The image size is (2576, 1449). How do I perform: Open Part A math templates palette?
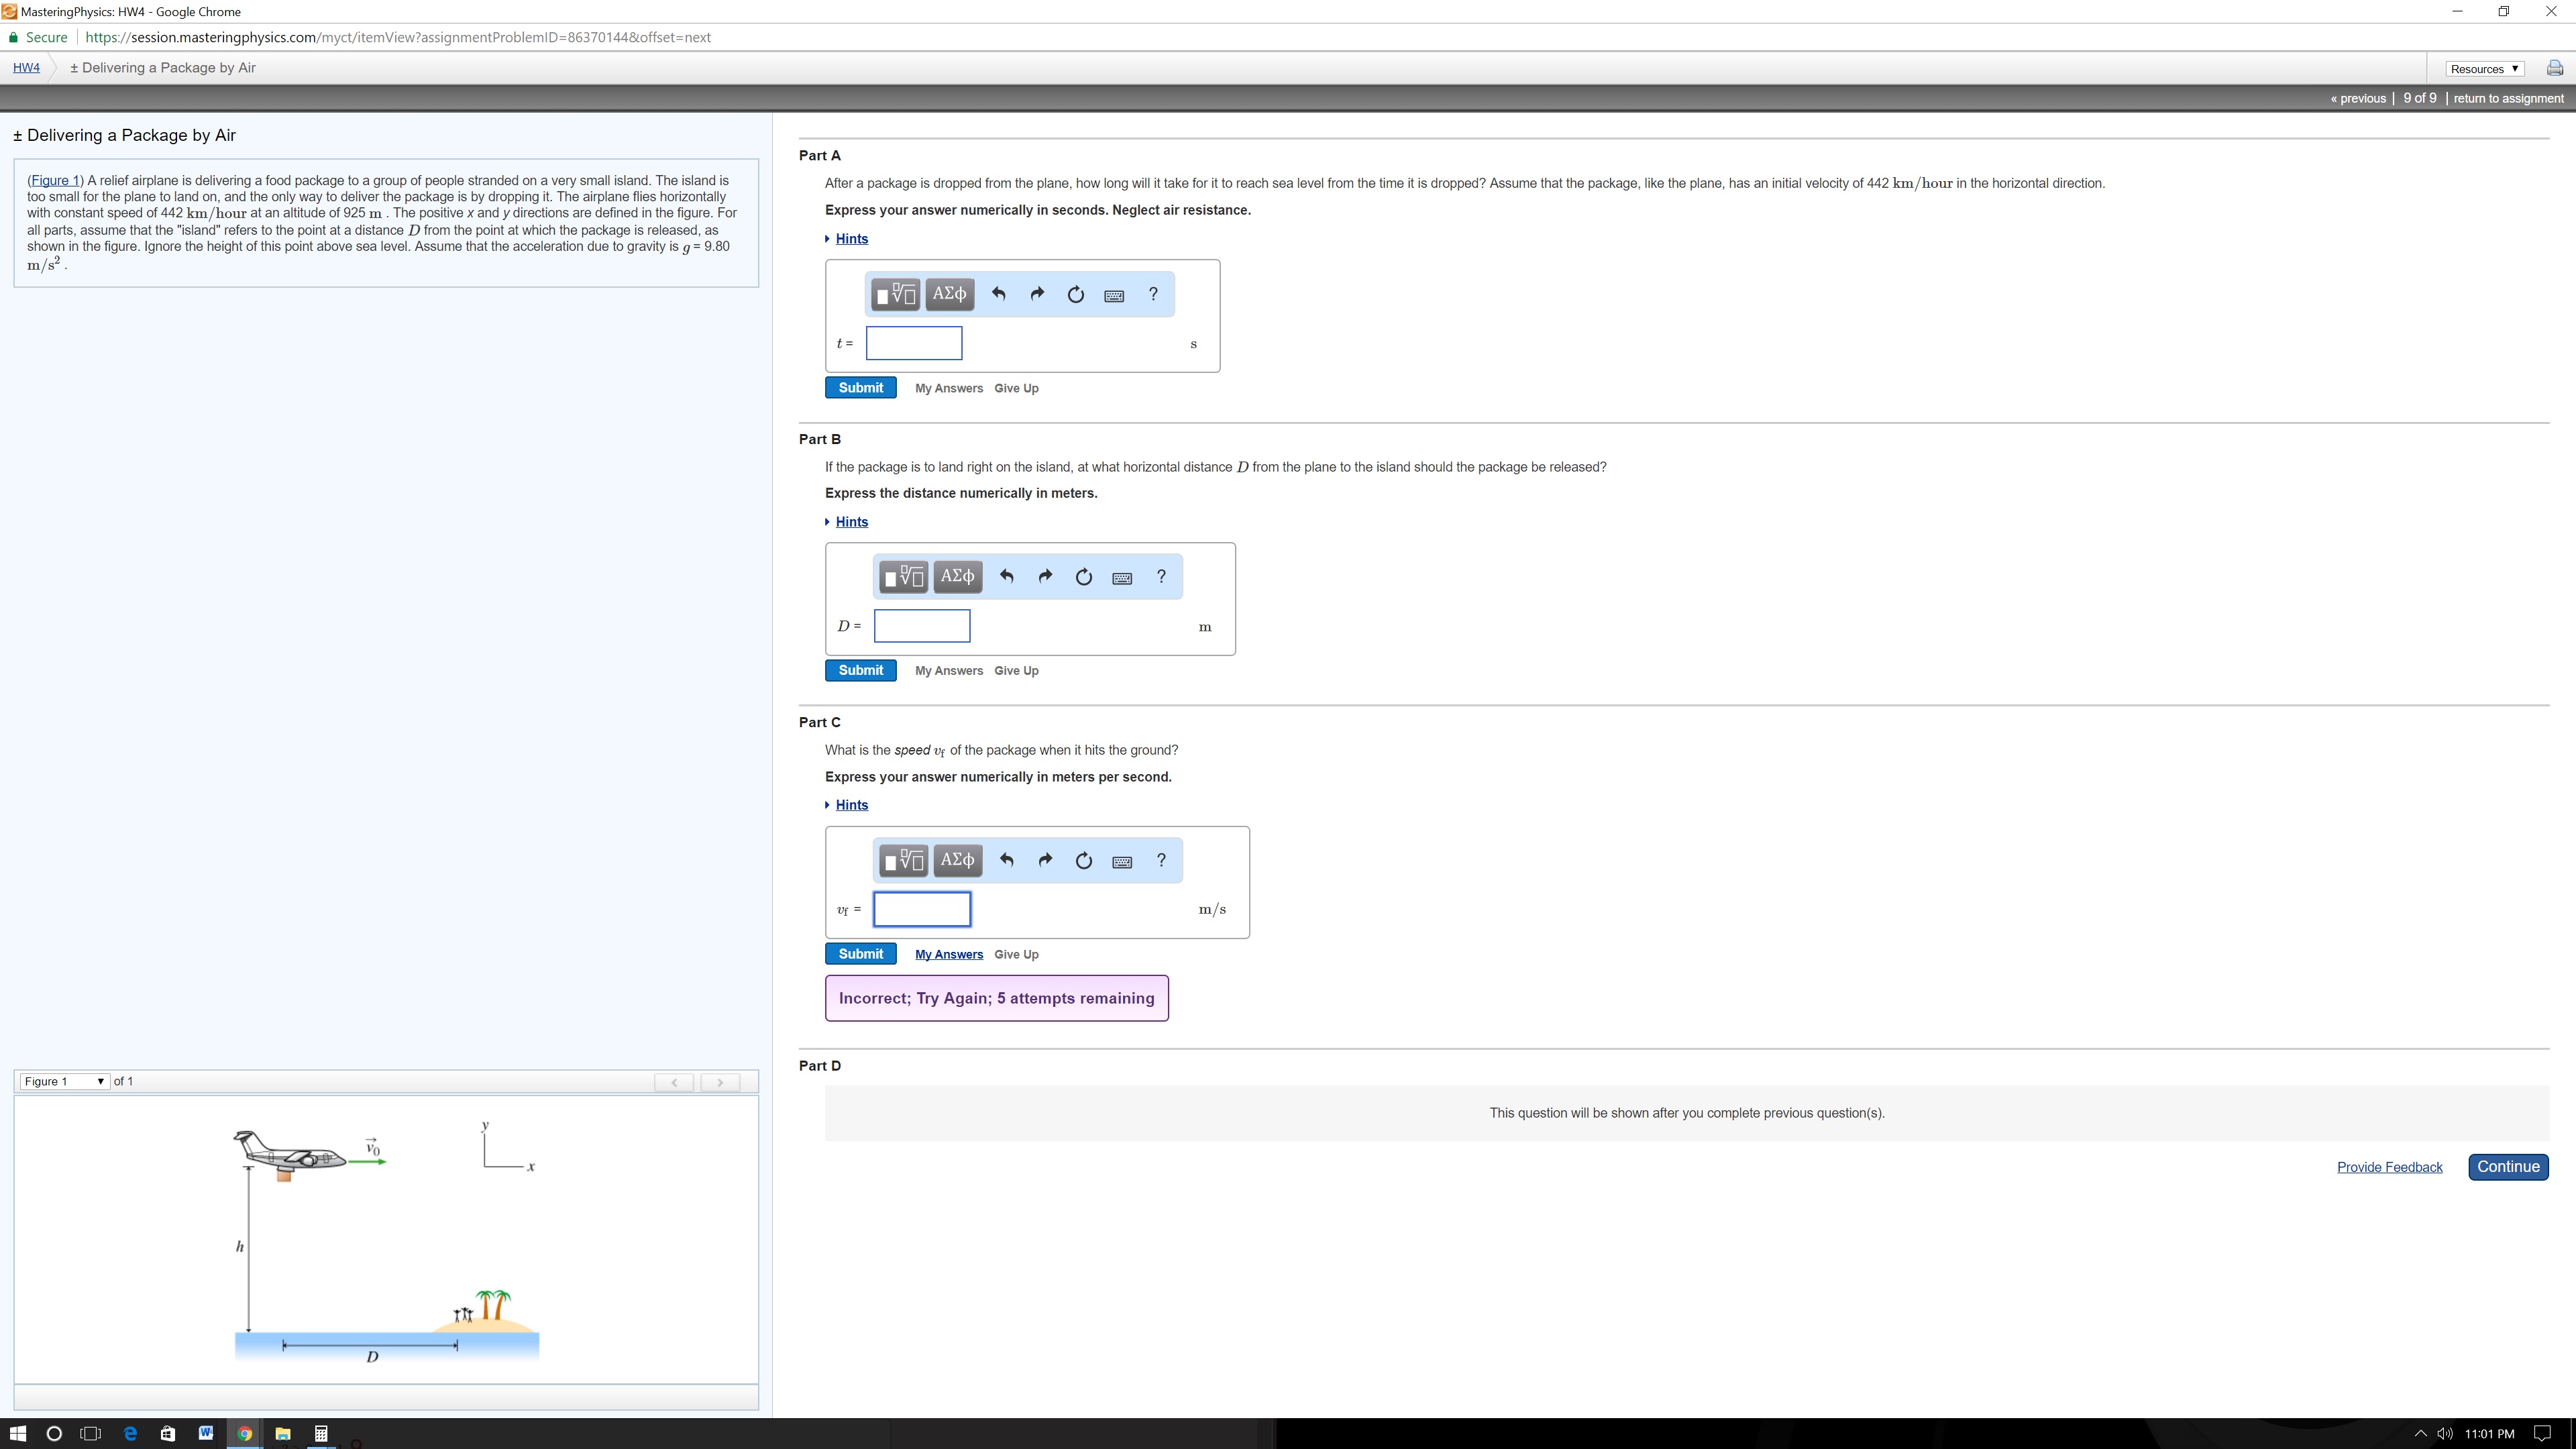point(895,294)
